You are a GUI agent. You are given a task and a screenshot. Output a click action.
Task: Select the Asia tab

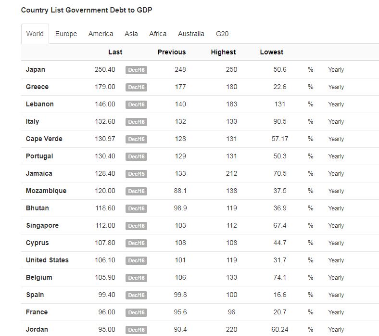131,34
